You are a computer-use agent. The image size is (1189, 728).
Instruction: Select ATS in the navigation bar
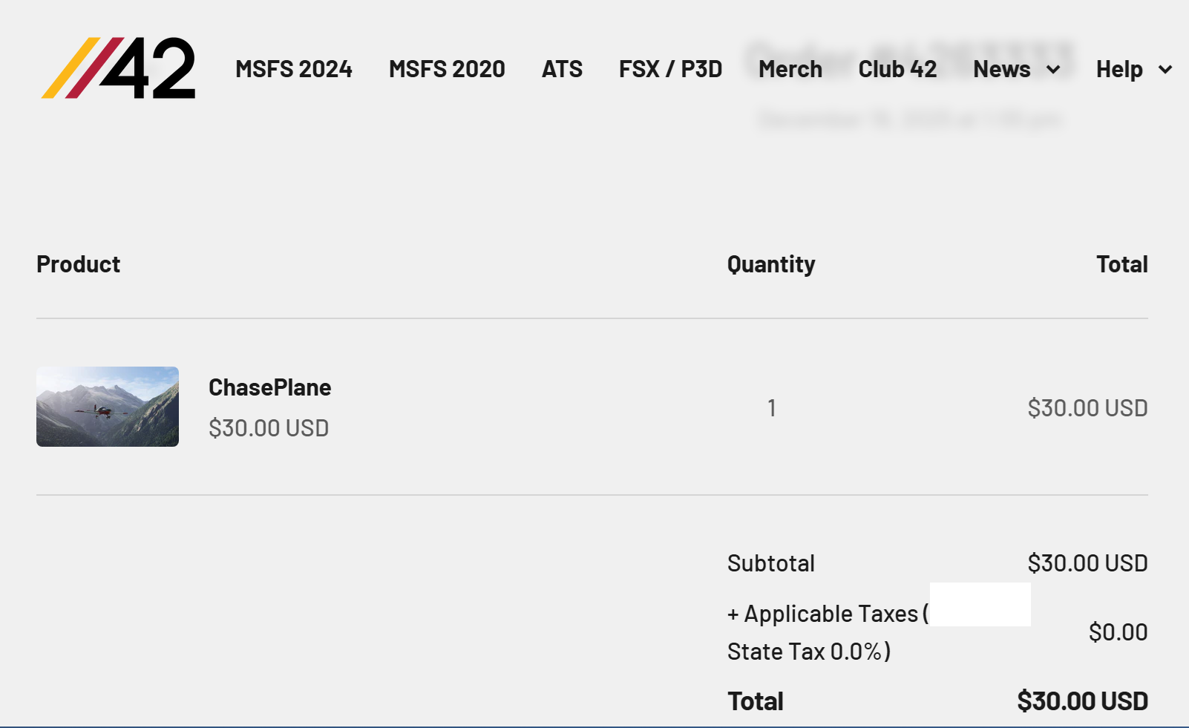coord(562,69)
